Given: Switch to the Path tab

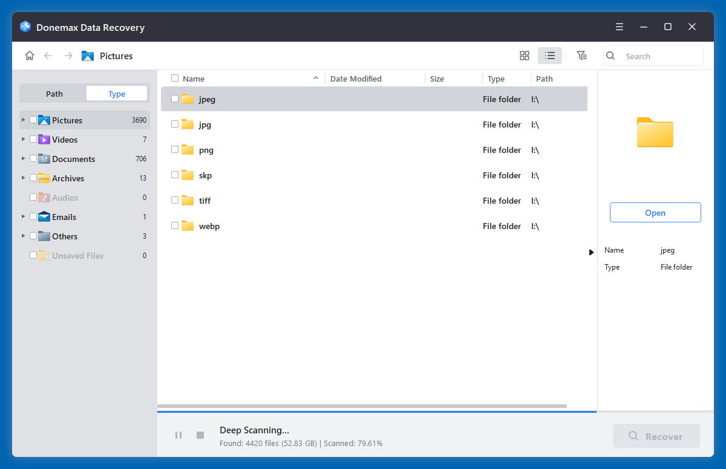Looking at the screenshot, I should pos(54,93).
